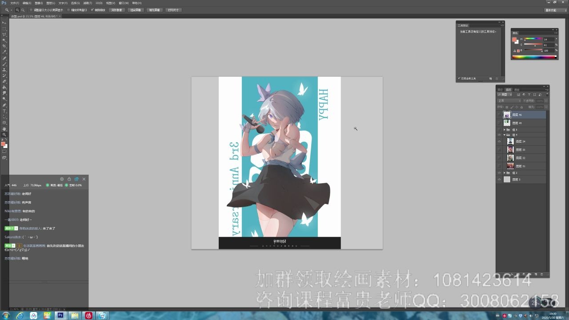
Task: Select the Smudge tool
Action: (x=4, y=93)
